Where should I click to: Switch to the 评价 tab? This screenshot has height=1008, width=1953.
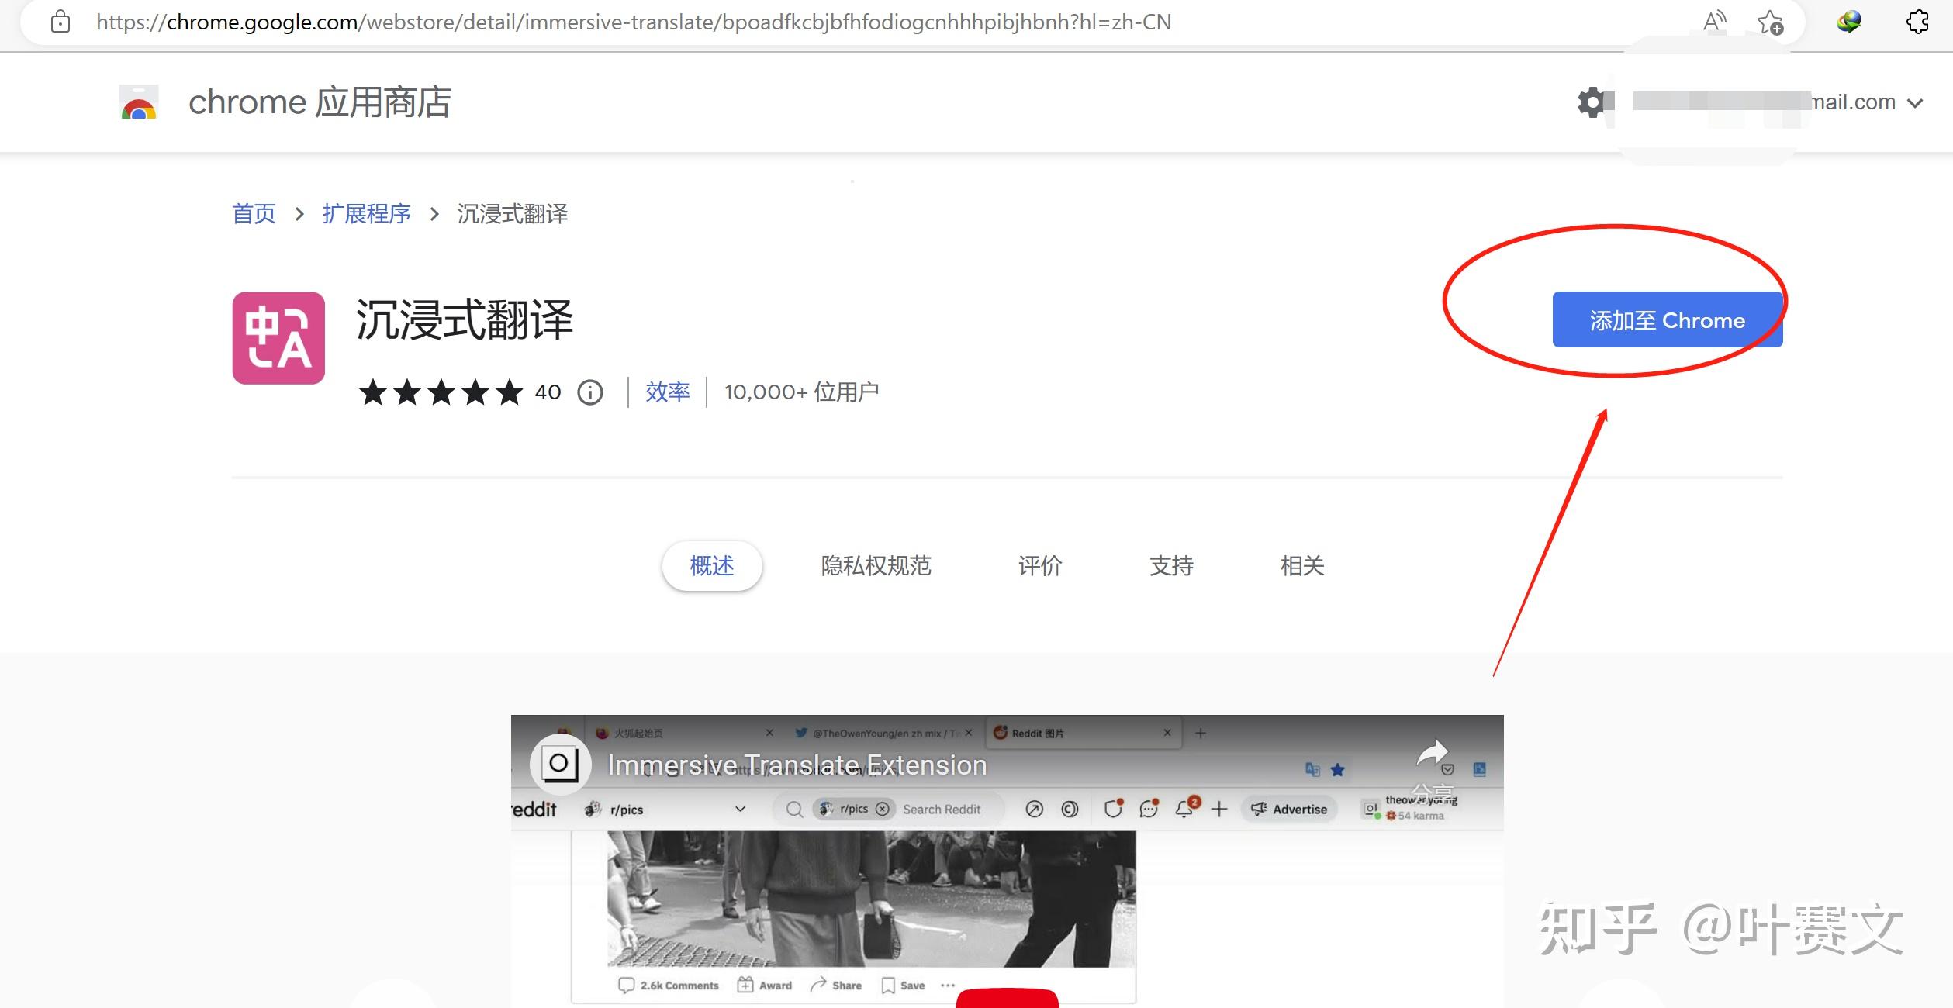click(x=1039, y=566)
